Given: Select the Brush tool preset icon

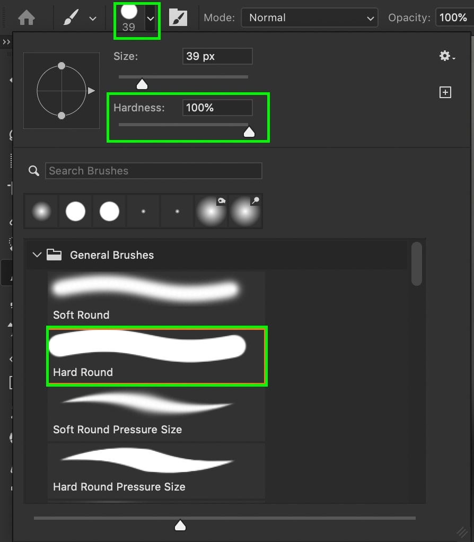Looking at the screenshot, I should pyautogui.click(x=71, y=18).
